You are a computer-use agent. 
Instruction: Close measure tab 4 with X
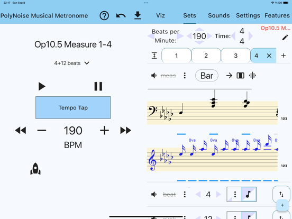tap(269, 56)
